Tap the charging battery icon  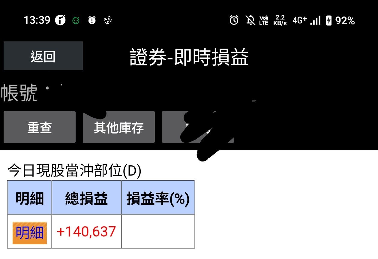point(329,20)
